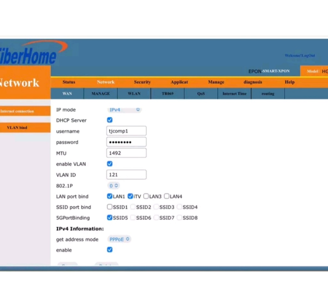Uncheck the SSID5 5G binding checkbox

click(110, 218)
